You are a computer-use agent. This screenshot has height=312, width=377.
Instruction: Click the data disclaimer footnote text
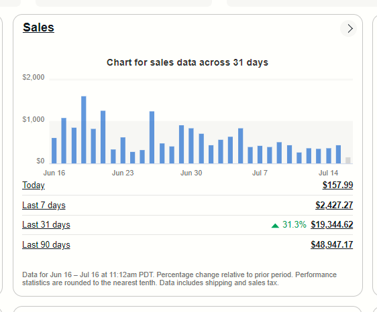click(x=179, y=279)
